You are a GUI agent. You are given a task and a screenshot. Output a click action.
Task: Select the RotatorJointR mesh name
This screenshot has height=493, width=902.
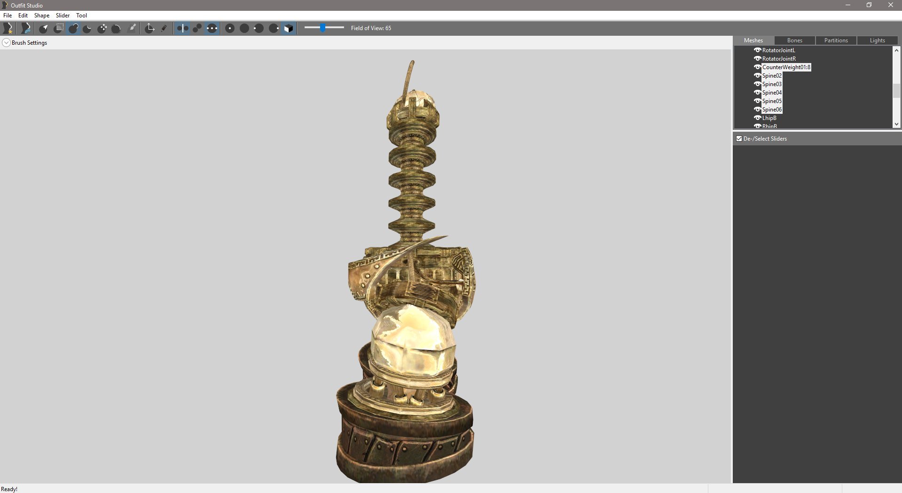click(779, 59)
